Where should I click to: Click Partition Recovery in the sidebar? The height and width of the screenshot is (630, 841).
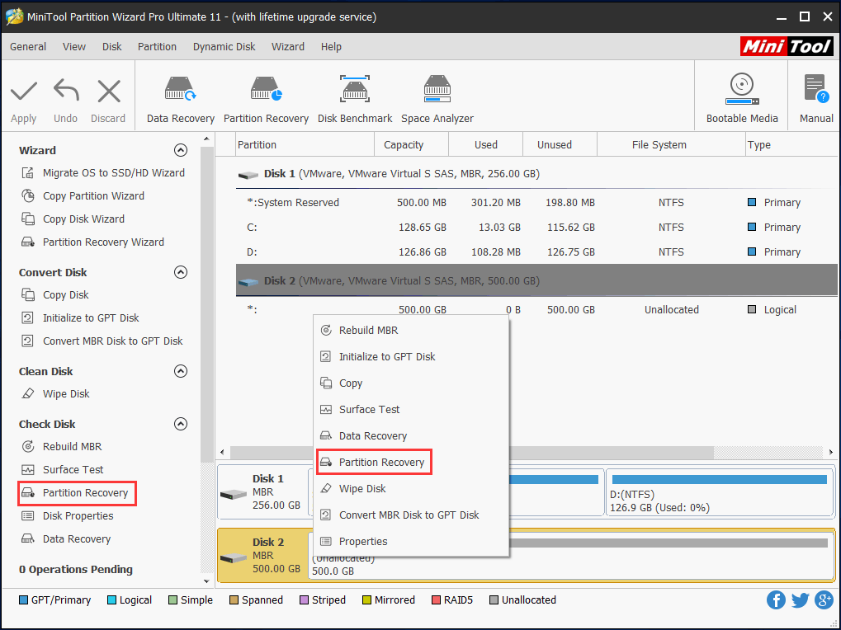pos(85,493)
